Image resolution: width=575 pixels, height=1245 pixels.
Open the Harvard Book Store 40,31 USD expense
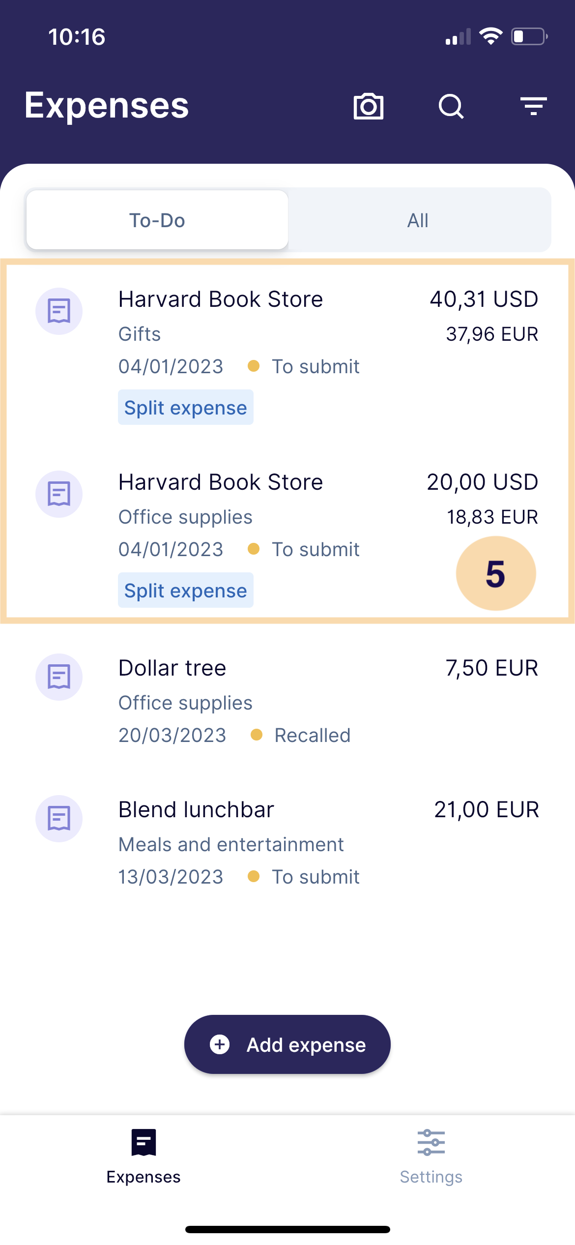point(221,299)
